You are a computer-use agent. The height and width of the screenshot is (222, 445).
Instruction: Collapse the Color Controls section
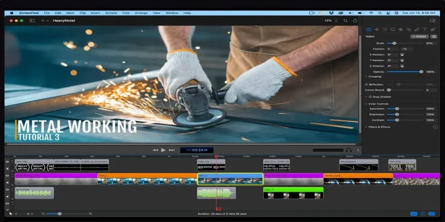coord(366,104)
